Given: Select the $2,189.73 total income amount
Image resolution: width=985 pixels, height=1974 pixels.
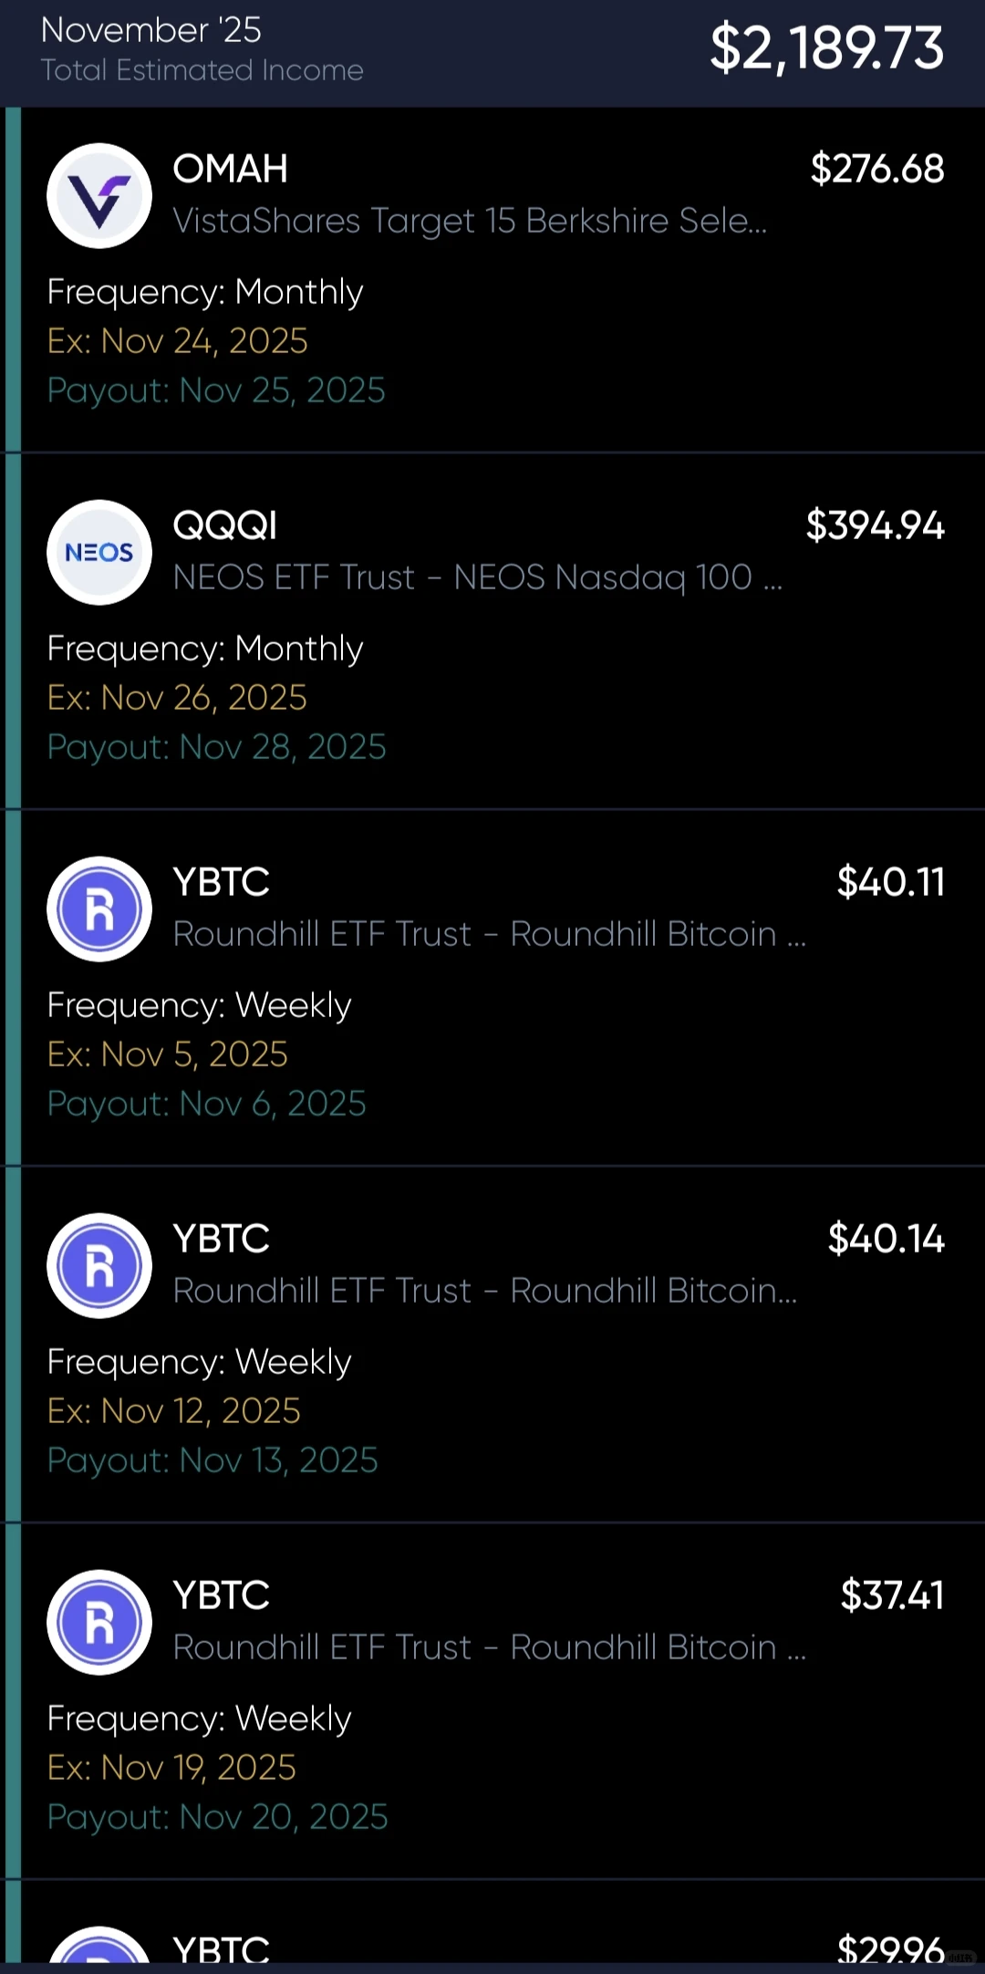Looking at the screenshot, I should tap(826, 47).
